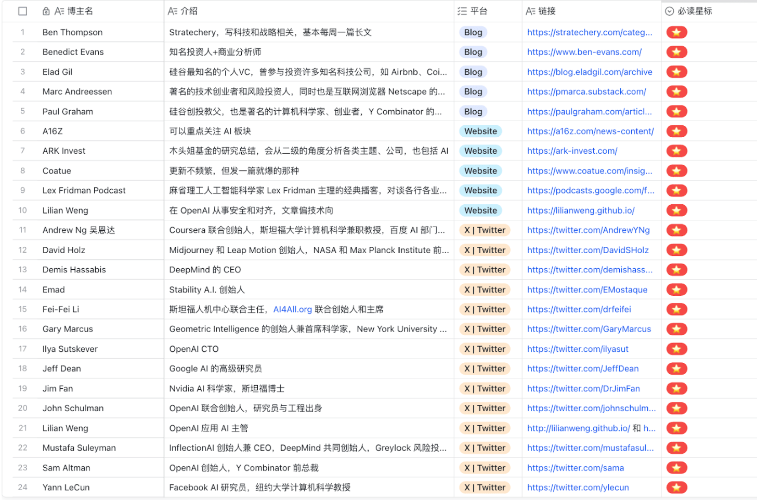Open the www.ben-evans.com link
Image resolution: width=757 pixels, height=500 pixels.
click(584, 52)
